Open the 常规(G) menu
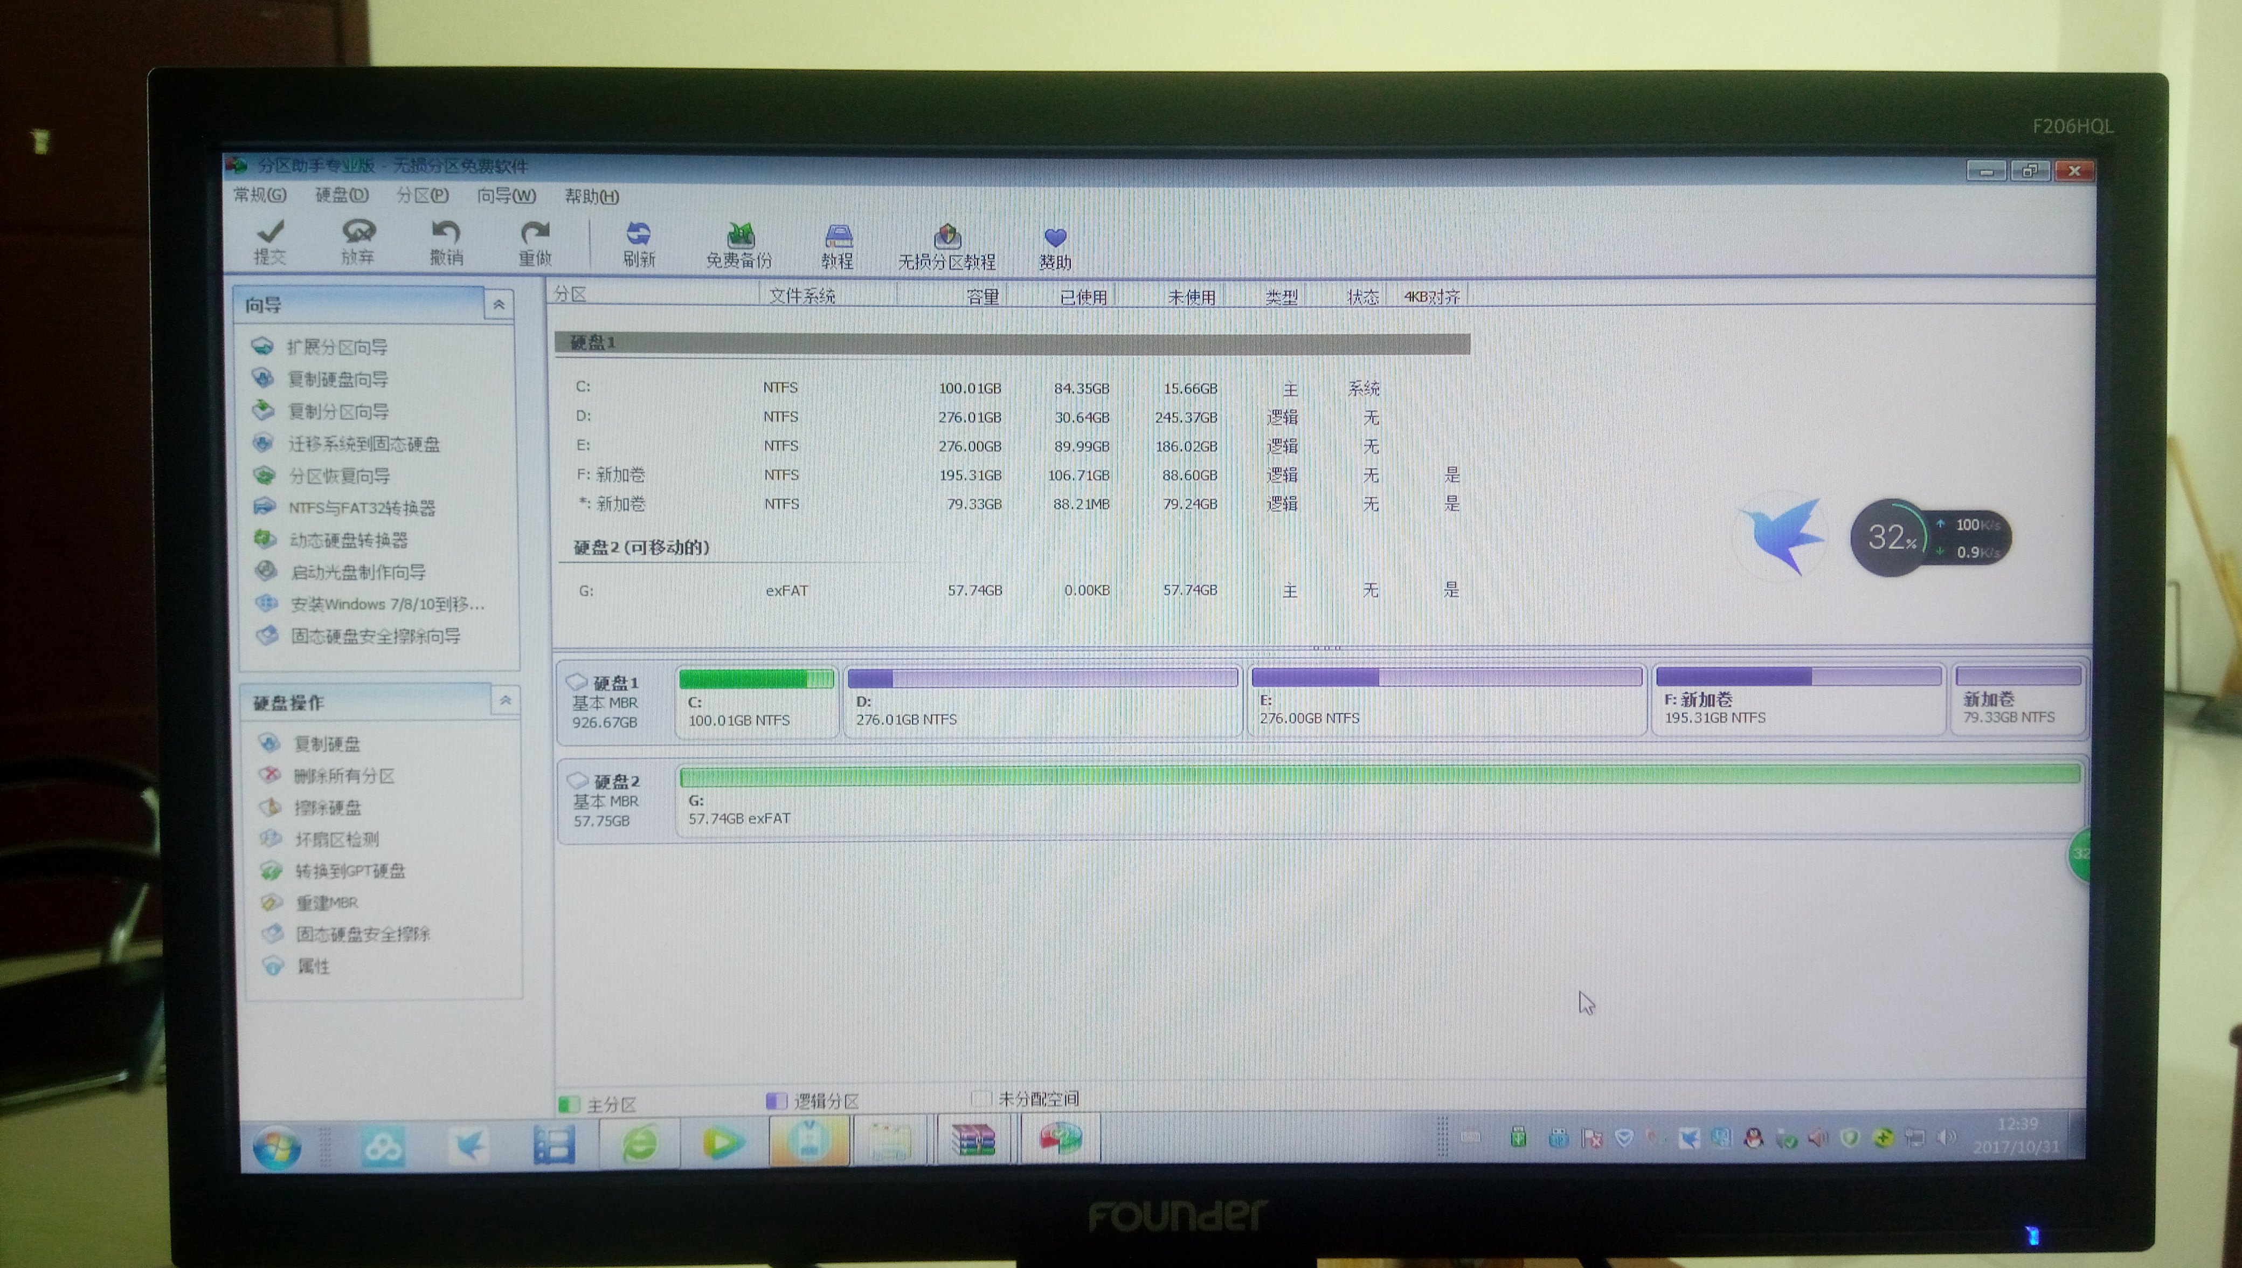Viewport: 2242px width, 1268px height. (259, 195)
